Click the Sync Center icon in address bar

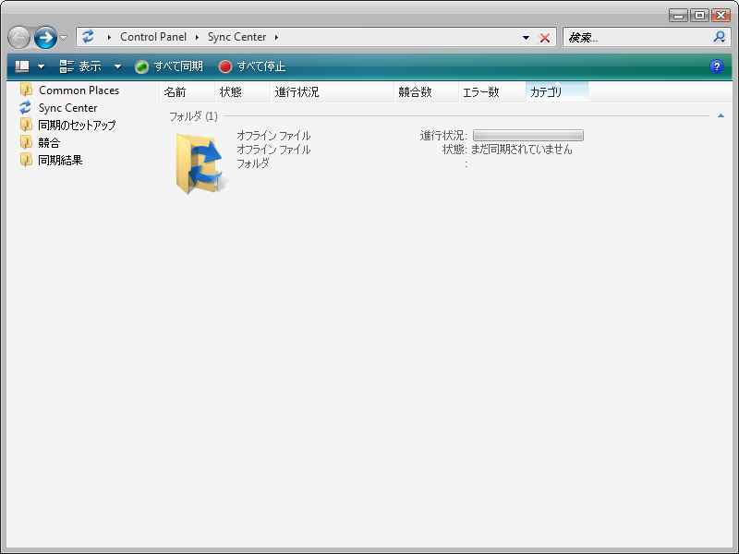(88, 37)
